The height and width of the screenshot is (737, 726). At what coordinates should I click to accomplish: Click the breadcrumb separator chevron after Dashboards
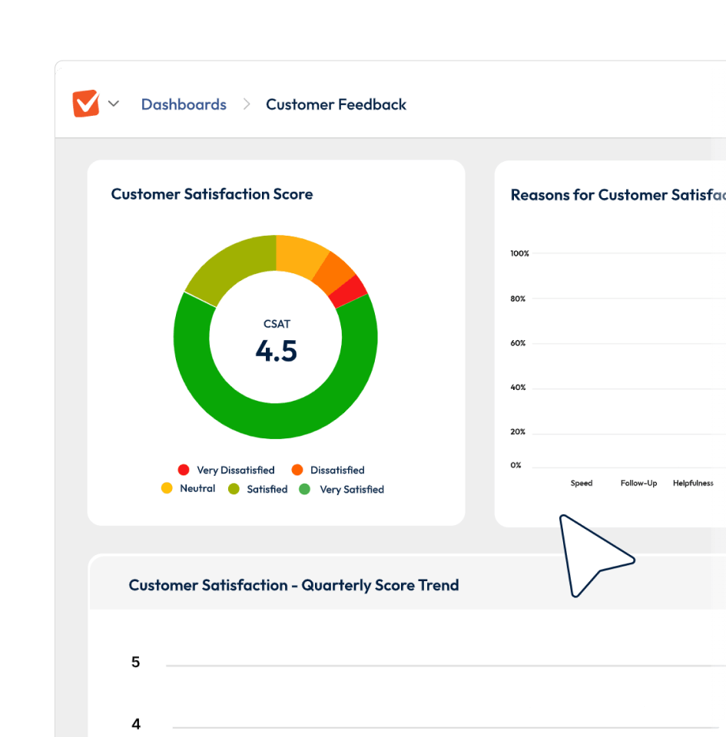point(247,104)
